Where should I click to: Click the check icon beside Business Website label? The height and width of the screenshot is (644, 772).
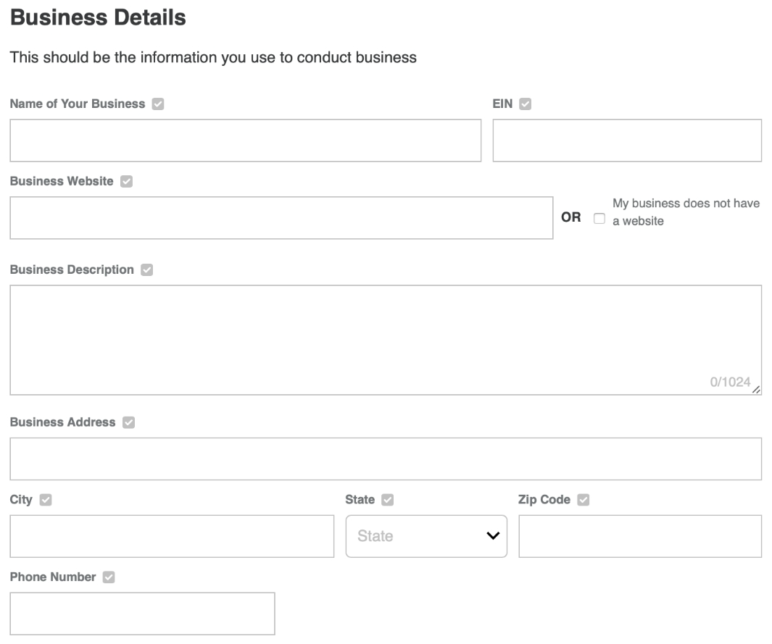click(126, 182)
